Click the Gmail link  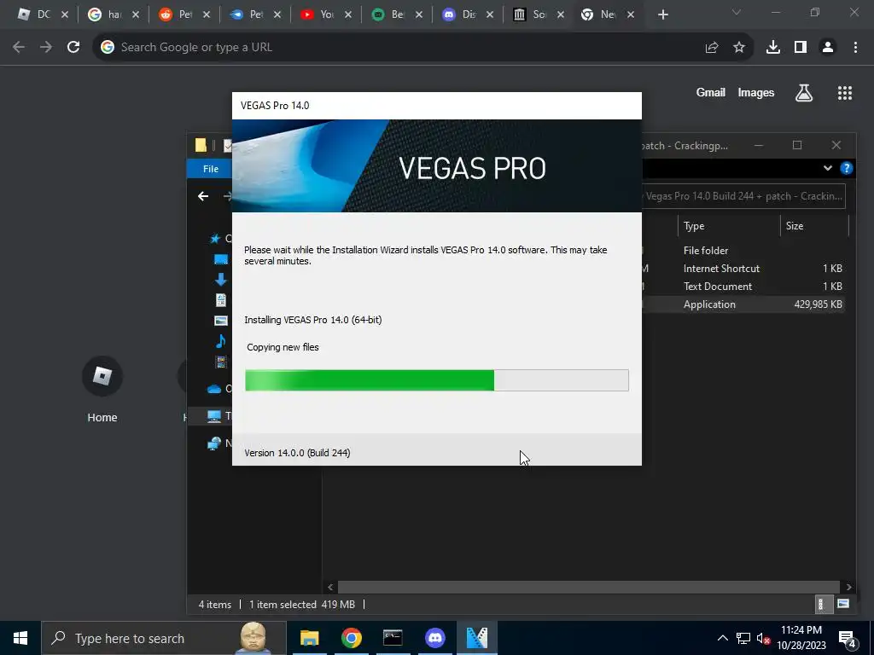[711, 92]
